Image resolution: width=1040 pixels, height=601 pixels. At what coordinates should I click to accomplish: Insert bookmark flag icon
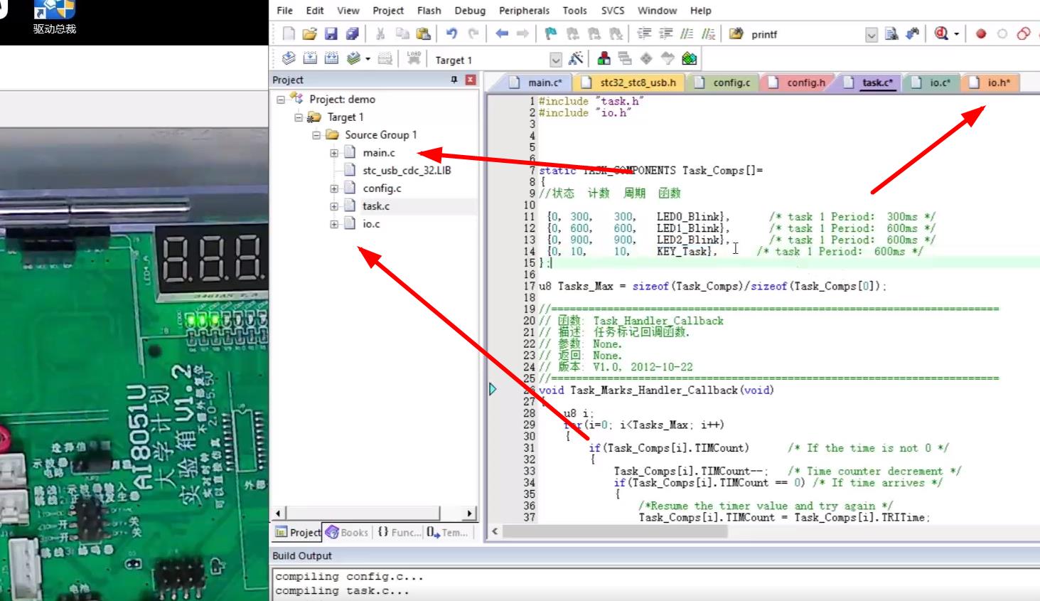(551, 34)
